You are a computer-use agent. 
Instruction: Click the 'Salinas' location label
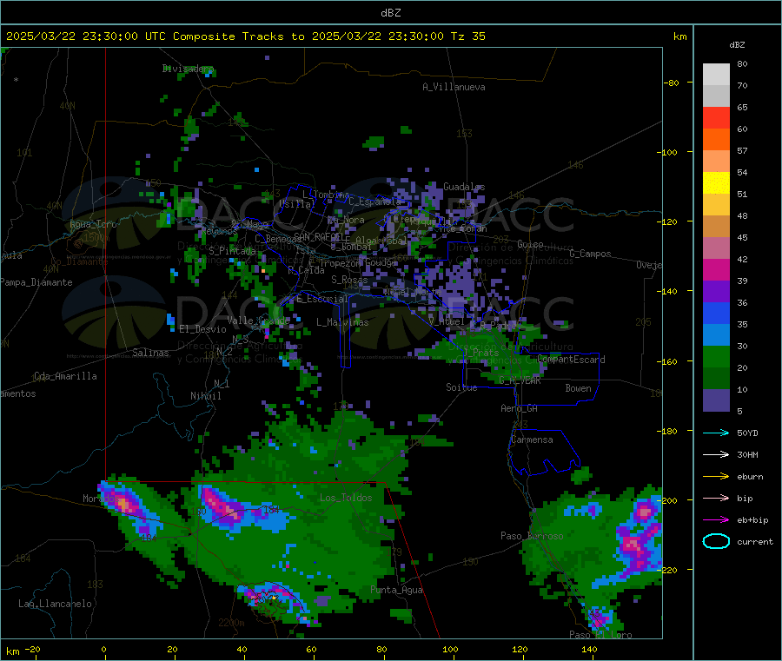tap(150, 353)
